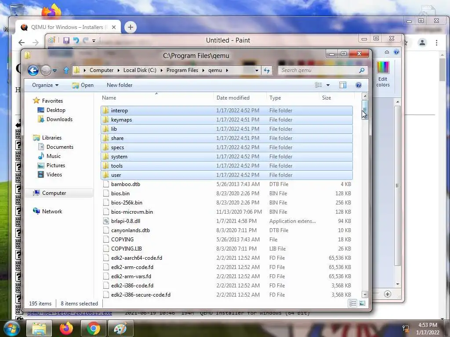Open a new tab in the browser
This screenshot has width=450, height=337.
(130, 27)
